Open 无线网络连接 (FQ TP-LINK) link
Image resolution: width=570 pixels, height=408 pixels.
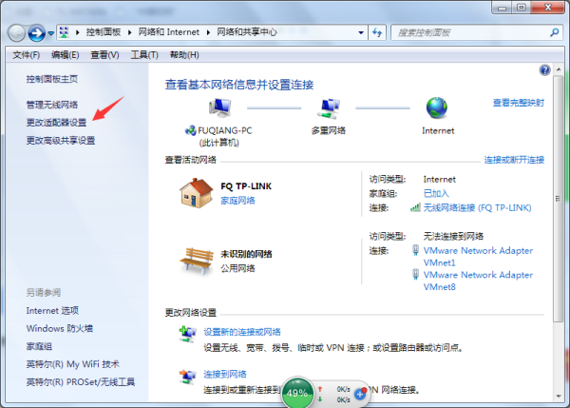click(477, 208)
